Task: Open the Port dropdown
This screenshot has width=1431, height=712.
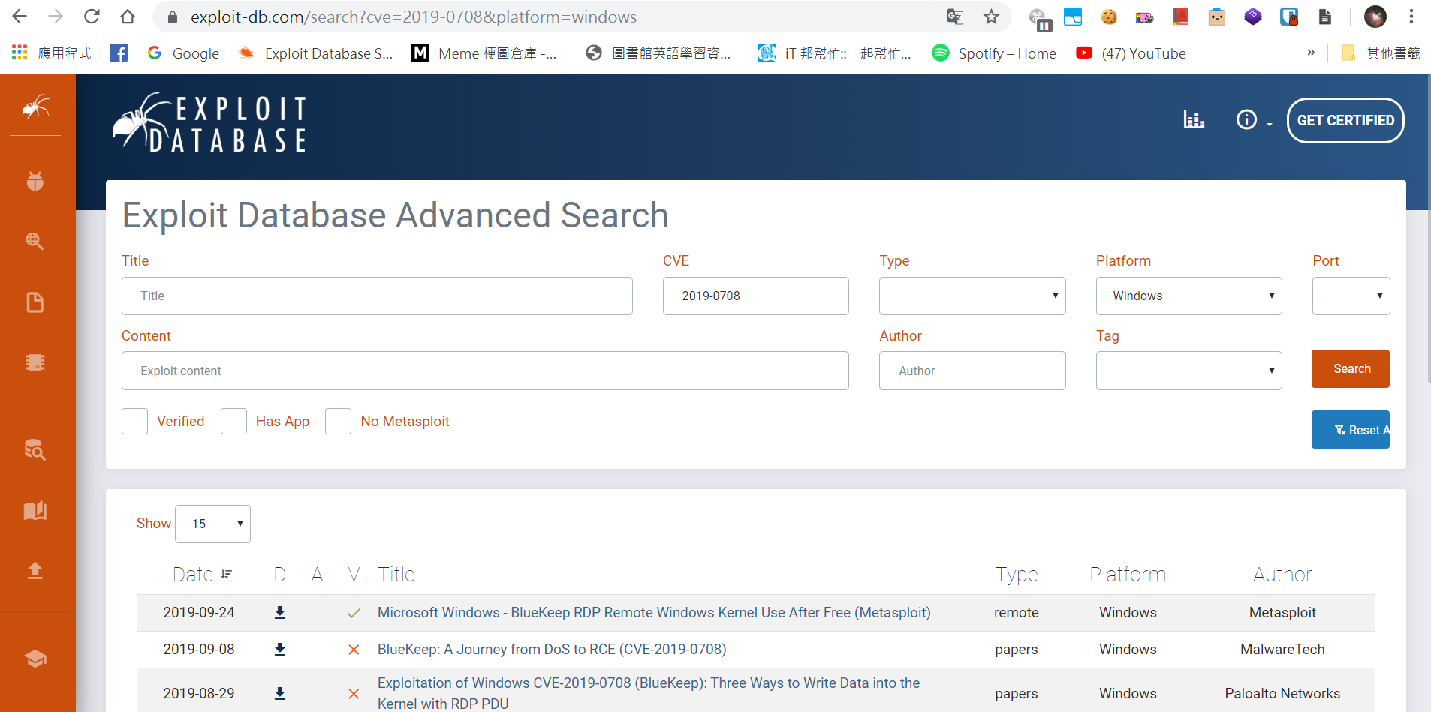Action: (x=1351, y=296)
